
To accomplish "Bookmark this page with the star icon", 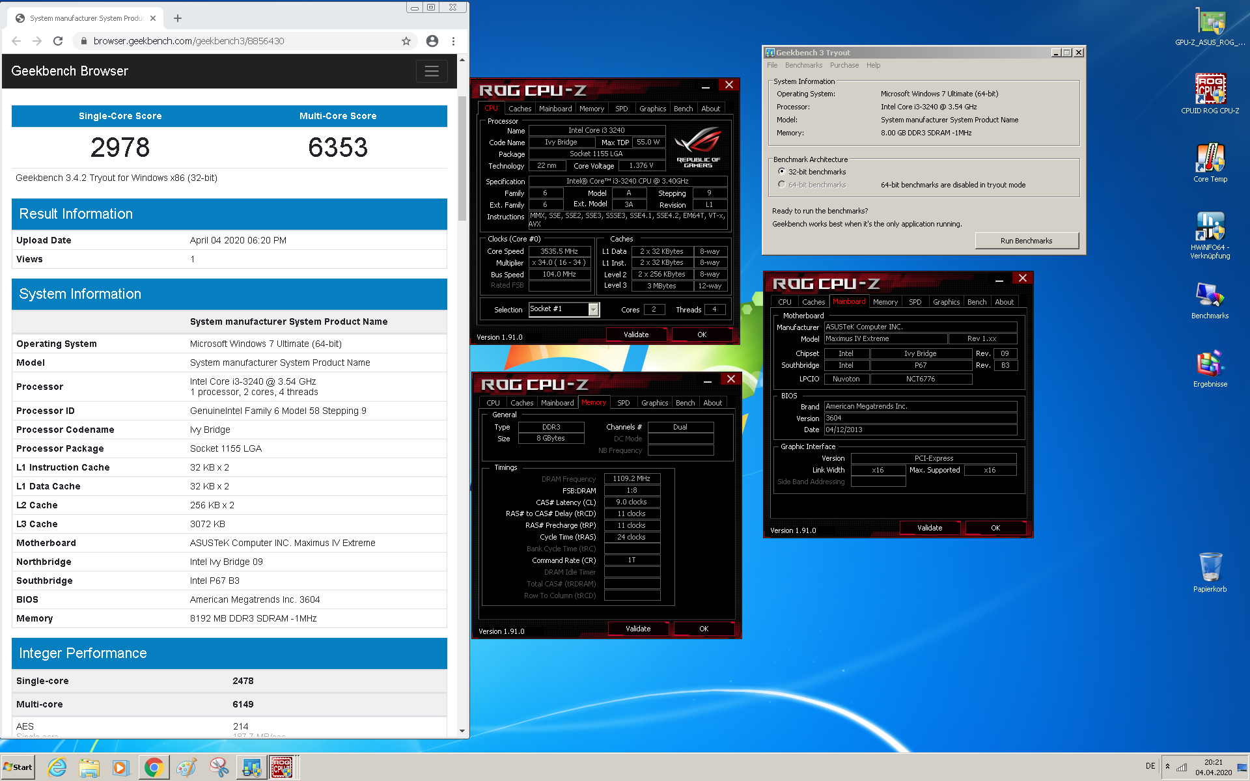I will (406, 41).
